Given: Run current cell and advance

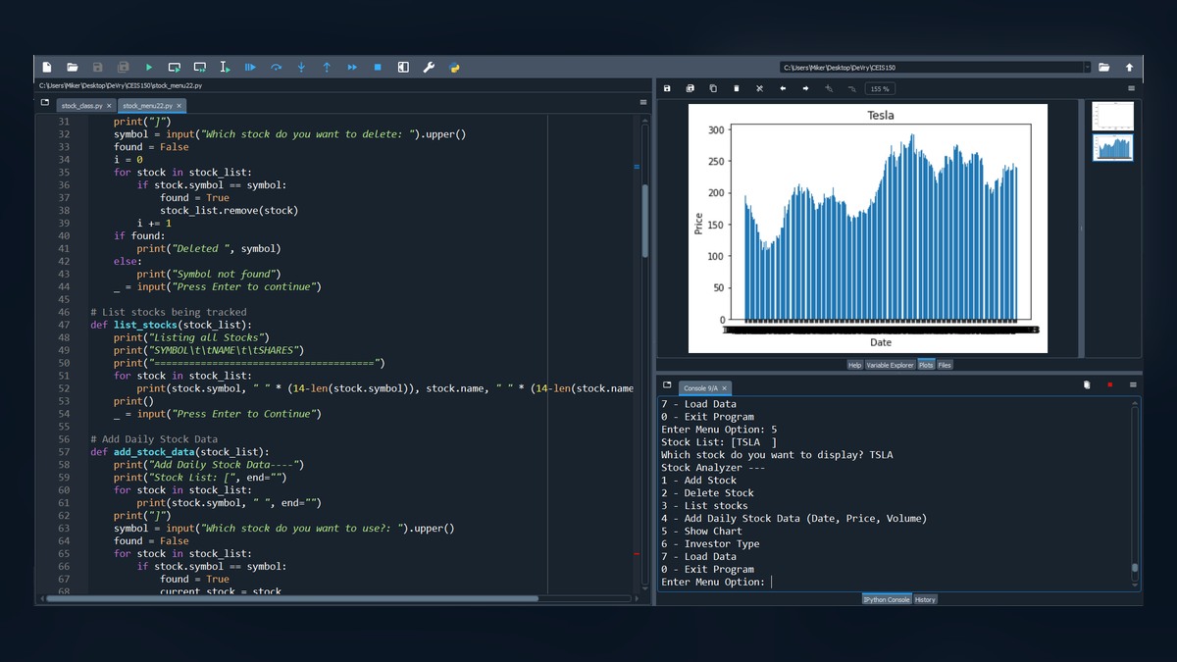Looking at the screenshot, I should pyautogui.click(x=200, y=68).
